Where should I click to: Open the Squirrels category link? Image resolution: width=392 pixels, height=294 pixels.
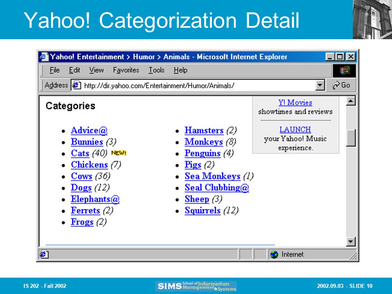coord(203,211)
